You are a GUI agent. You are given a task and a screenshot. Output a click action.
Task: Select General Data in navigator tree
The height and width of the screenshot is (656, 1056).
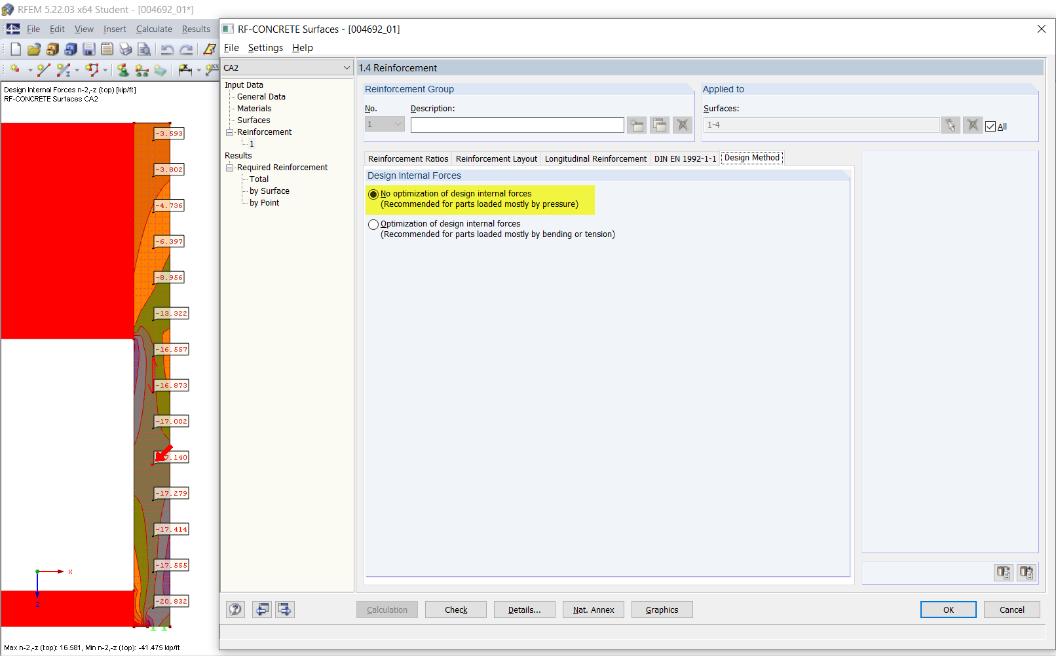(x=261, y=97)
